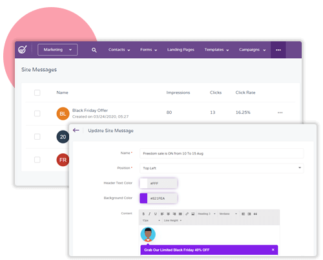Dismiss the Black Friday 40% OFF banner
Screen dimensions: 323x260
[x=273, y=250]
